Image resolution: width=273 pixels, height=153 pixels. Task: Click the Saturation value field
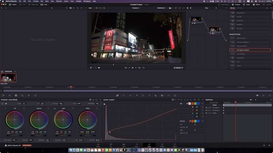64,140
